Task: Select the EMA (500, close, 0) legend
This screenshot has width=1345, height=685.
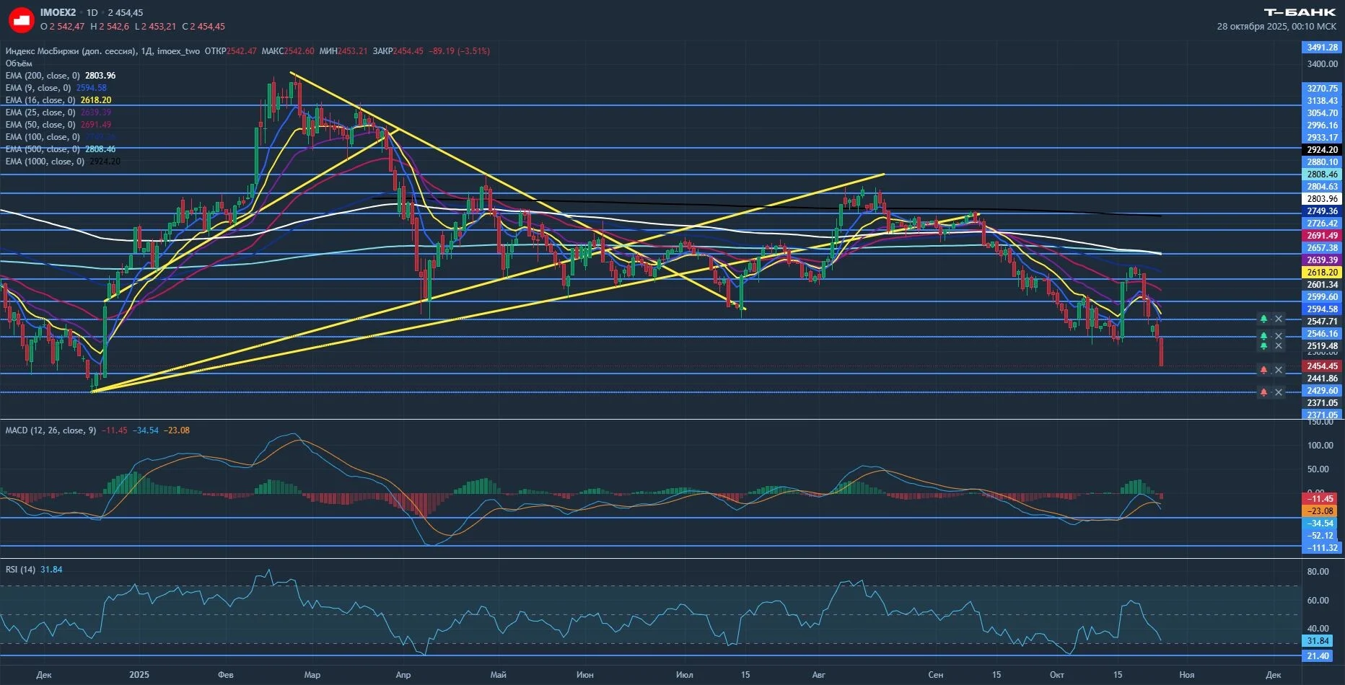Action: coord(43,149)
